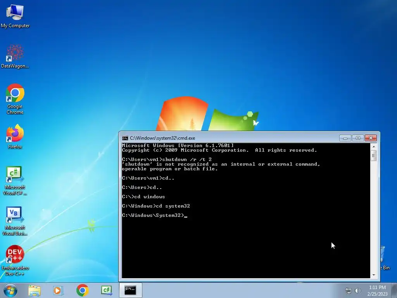This screenshot has width=397, height=298.
Task: Click the 'C:\Users\vm1>cd..' line
Action: pos(148,178)
